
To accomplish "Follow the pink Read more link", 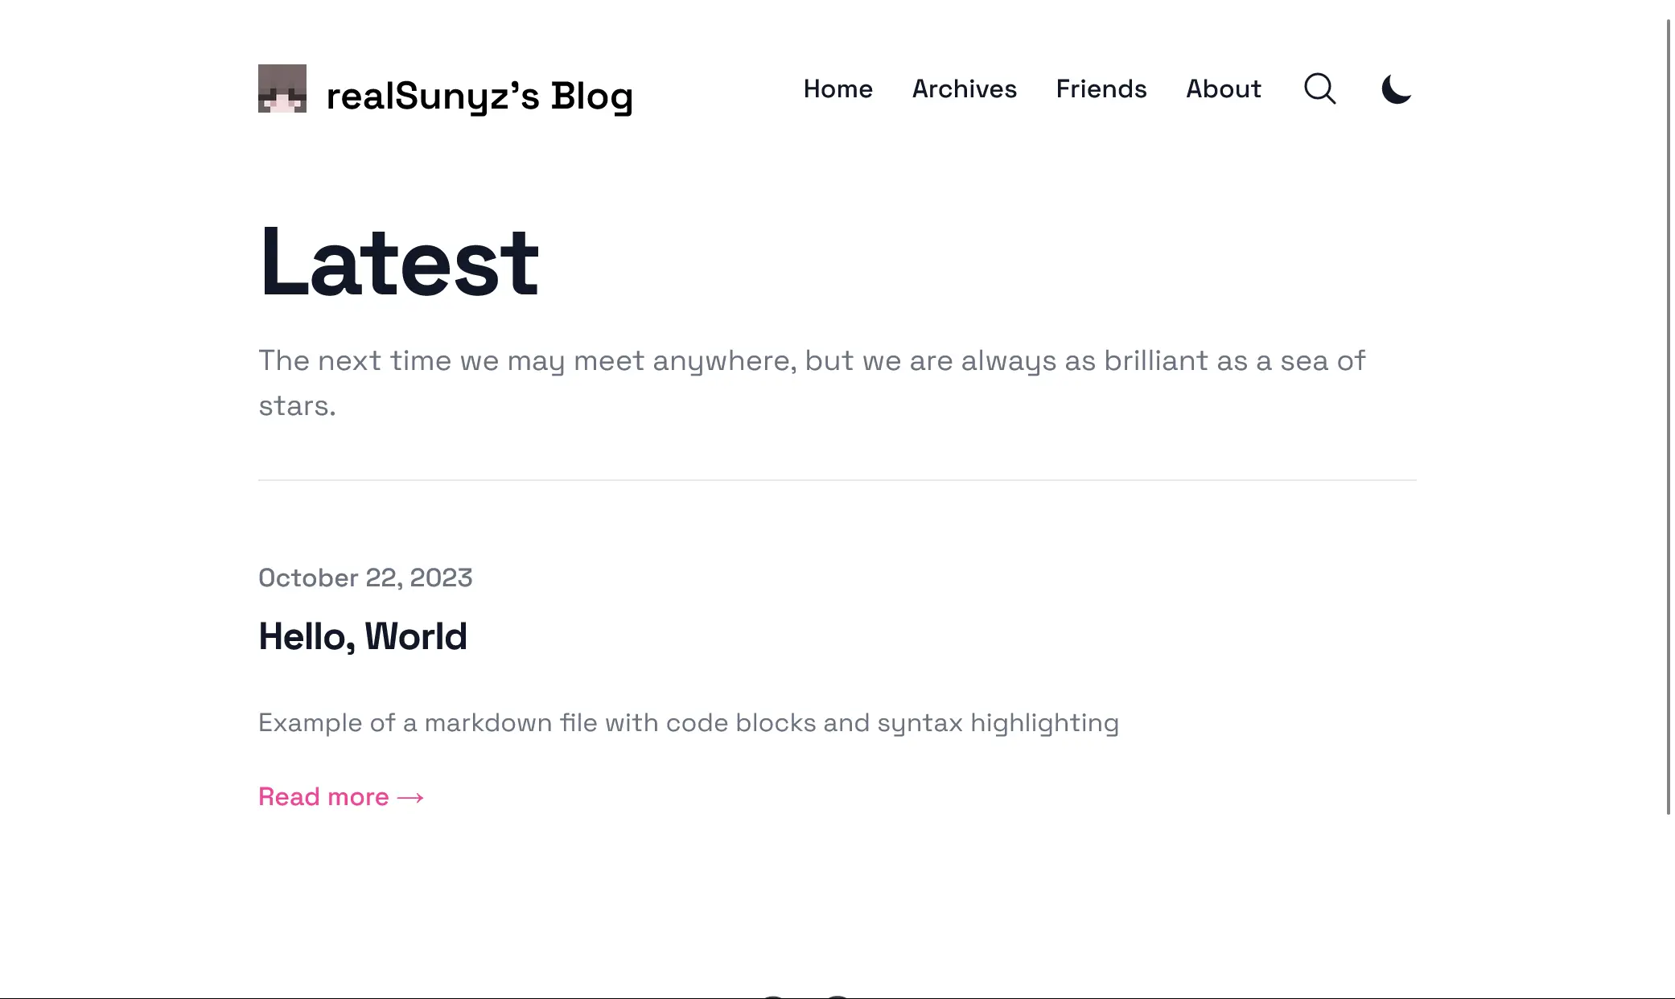I will [x=323, y=796].
